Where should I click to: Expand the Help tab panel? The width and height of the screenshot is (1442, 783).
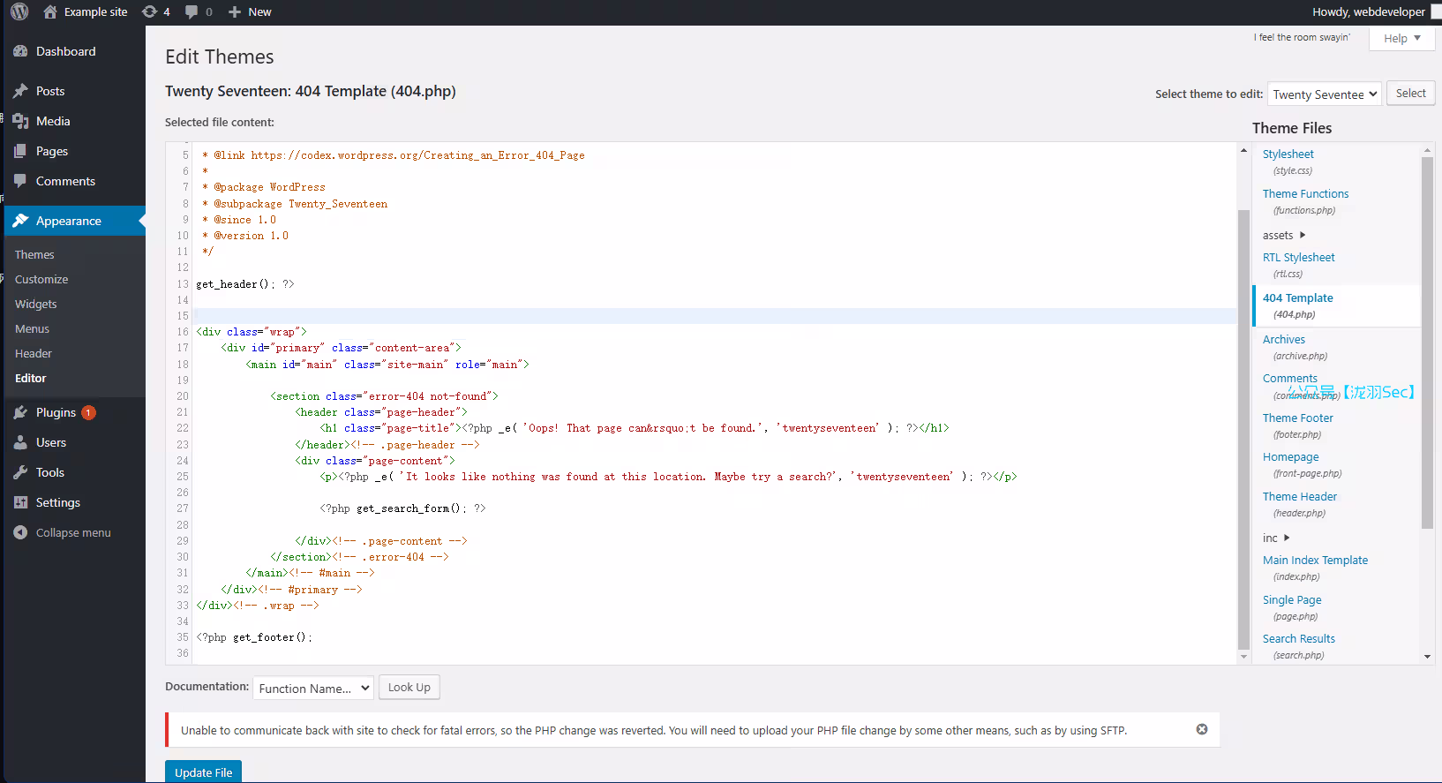click(x=1401, y=38)
